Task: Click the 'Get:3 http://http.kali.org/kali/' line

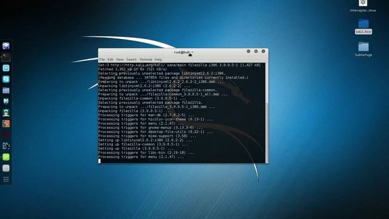Action: coord(179,65)
